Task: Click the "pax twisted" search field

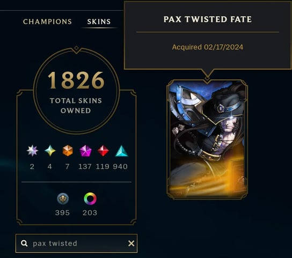Action: (x=76, y=244)
